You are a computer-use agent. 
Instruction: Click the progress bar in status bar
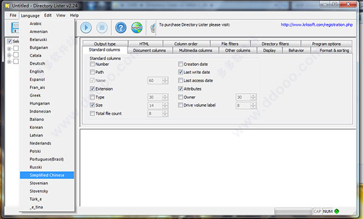(x=293, y=211)
